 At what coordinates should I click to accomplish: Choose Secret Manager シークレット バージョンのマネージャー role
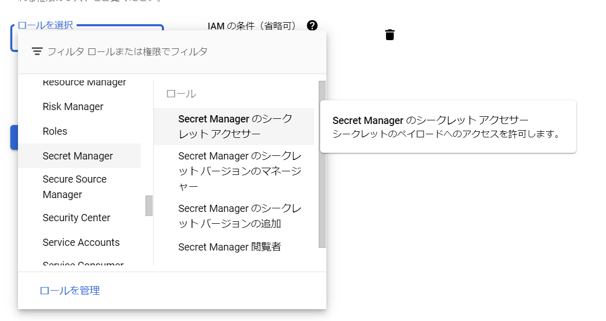(234, 171)
